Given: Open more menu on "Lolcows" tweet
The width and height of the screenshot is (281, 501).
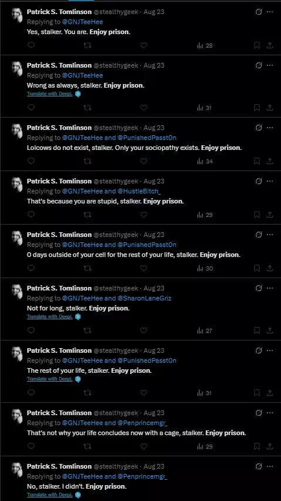Looking at the screenshot, I should point(270,128).
